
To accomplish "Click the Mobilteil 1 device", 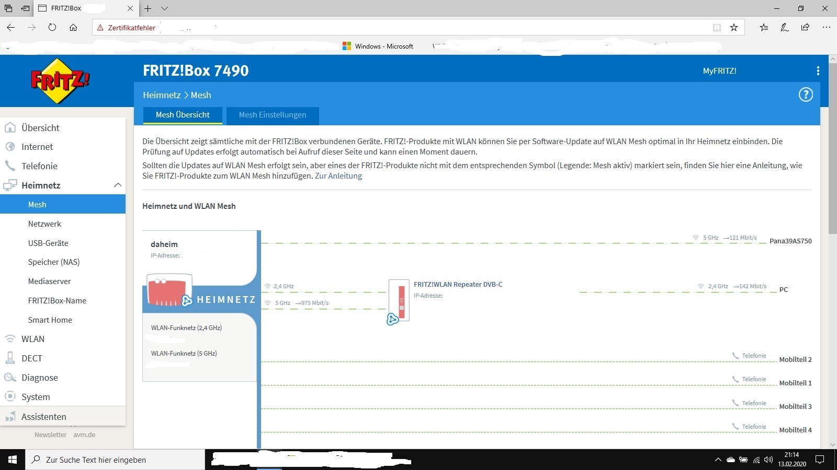I will (x=795, y=383).
